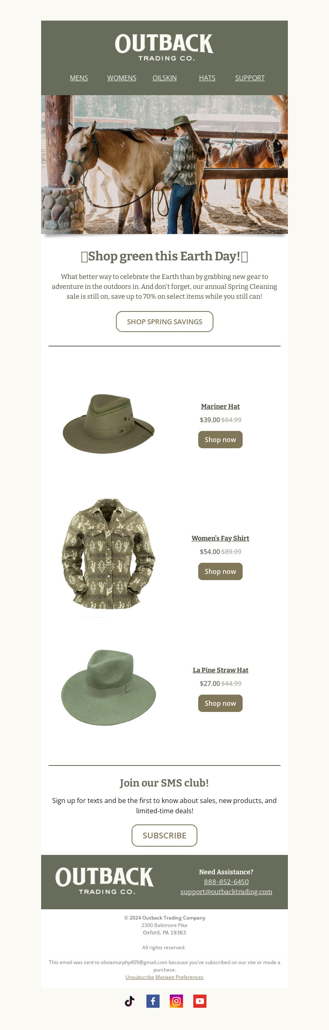
Task: Click the Mariner Hat product image
Action: [109, 424]
